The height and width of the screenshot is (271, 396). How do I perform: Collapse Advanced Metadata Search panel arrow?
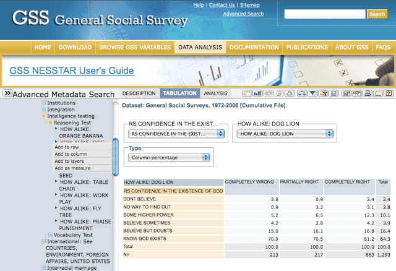point(7,93)
